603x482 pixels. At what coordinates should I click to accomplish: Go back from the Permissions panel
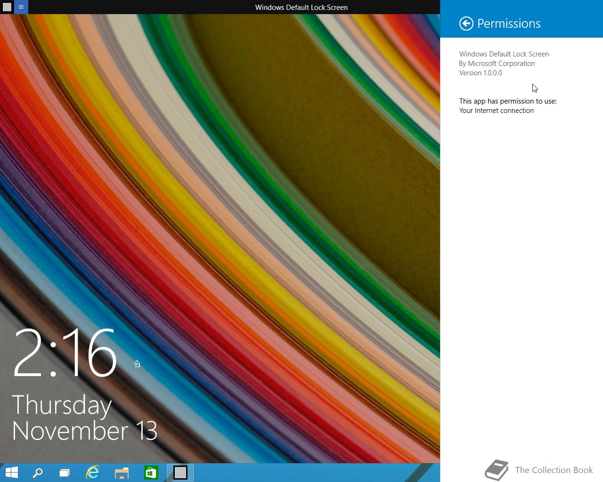pyautogui.click(x=466, y=24)
